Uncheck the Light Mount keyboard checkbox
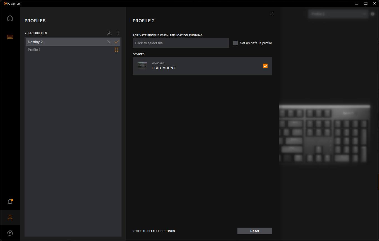This screenshot has height=241, width=379. [x=265, y=66]
